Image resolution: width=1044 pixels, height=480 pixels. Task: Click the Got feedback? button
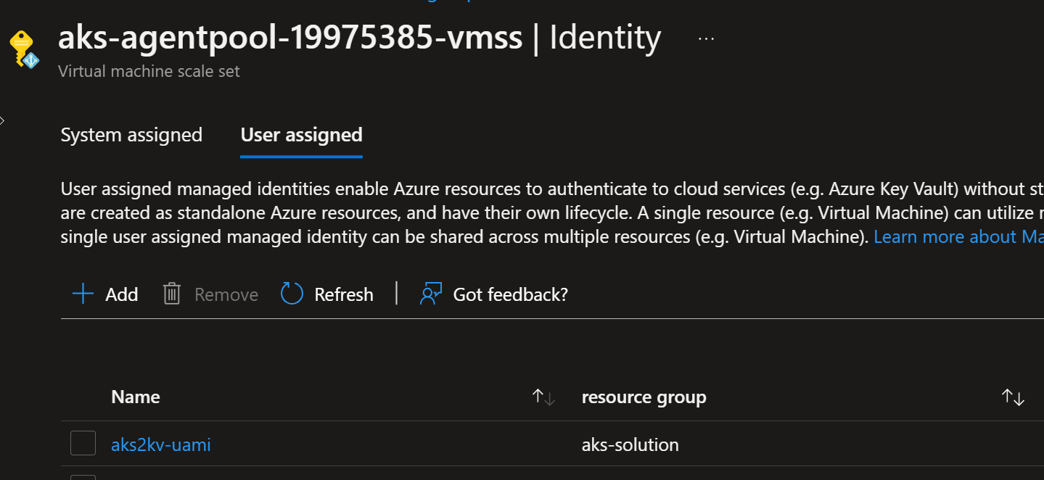(493, 294)
